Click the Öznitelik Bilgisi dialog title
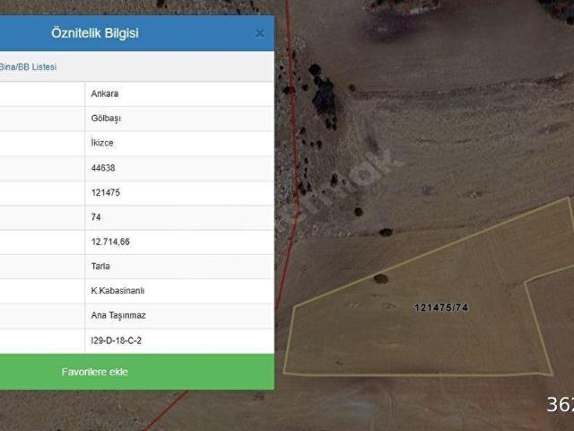Screen dimensions: 574x431 click(x=95, y=33)
